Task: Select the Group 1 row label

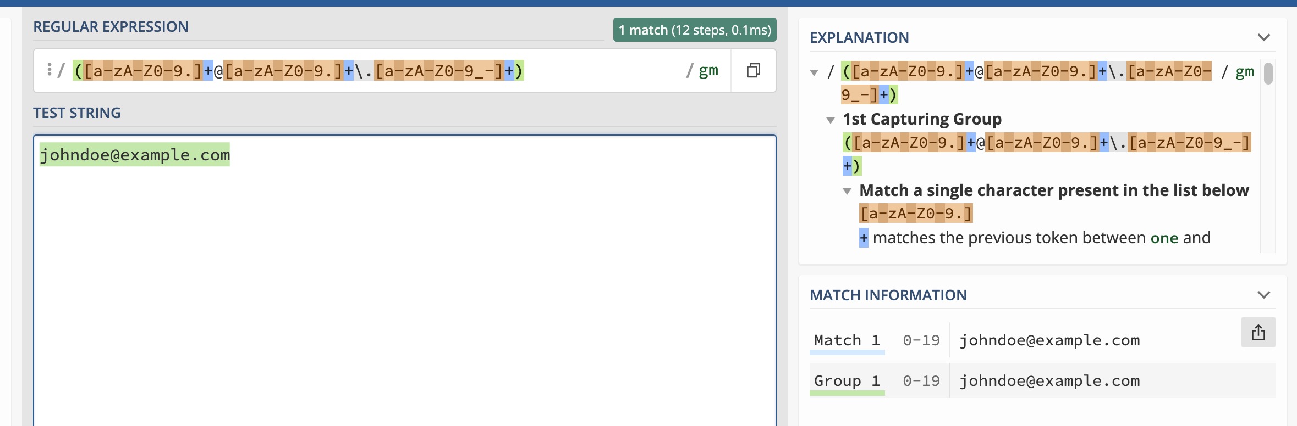Action: pos(847,381)
